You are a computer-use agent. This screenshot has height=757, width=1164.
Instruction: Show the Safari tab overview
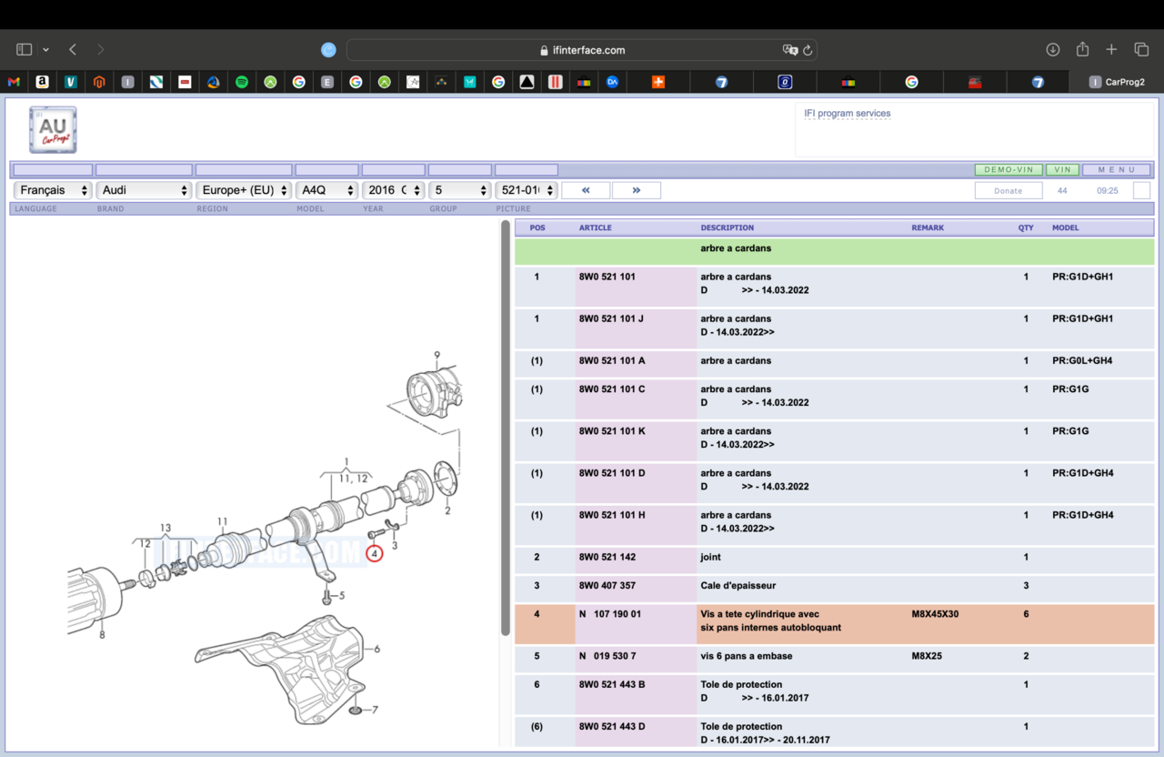[x=1141, y=49]
